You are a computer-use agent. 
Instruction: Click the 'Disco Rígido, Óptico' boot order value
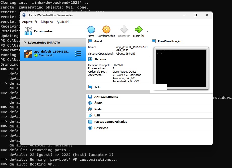click(x=125, y=72)
